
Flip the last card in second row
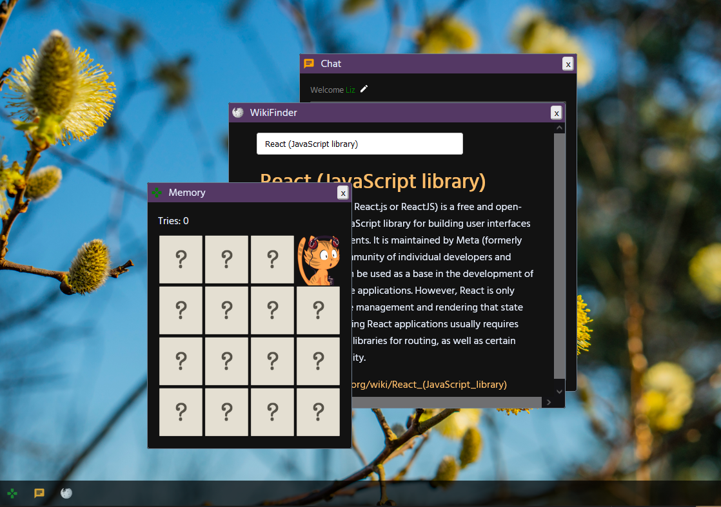coord(318,310)
